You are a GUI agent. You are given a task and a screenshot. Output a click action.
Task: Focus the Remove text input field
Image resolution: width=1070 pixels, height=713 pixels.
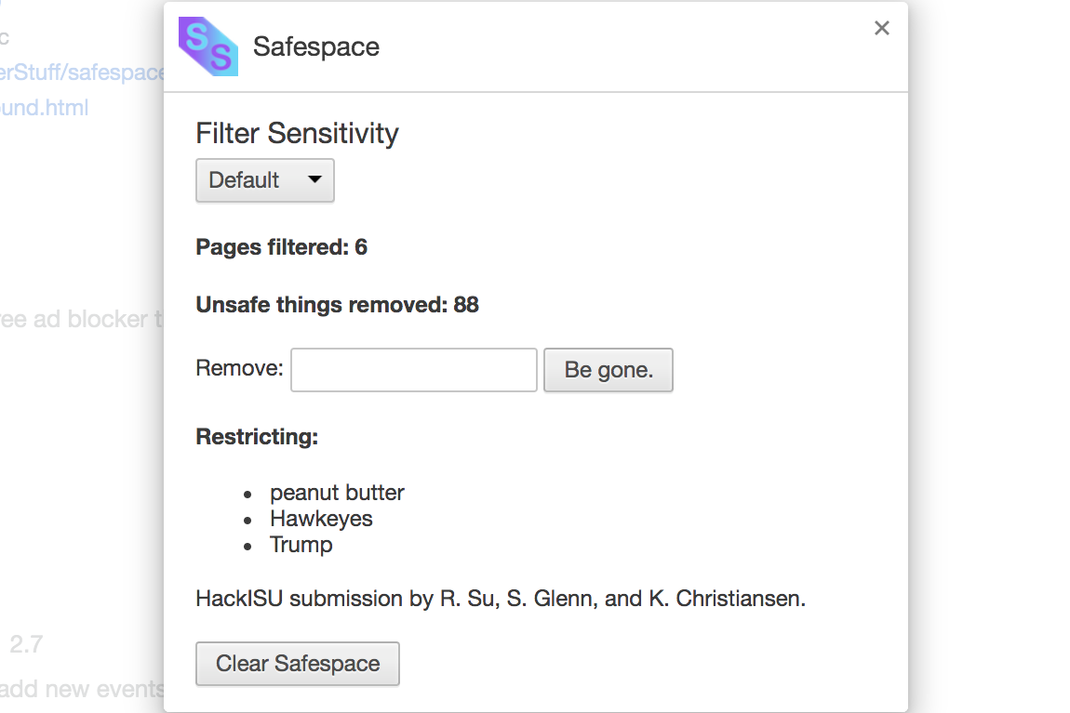[x=414, y=370]
